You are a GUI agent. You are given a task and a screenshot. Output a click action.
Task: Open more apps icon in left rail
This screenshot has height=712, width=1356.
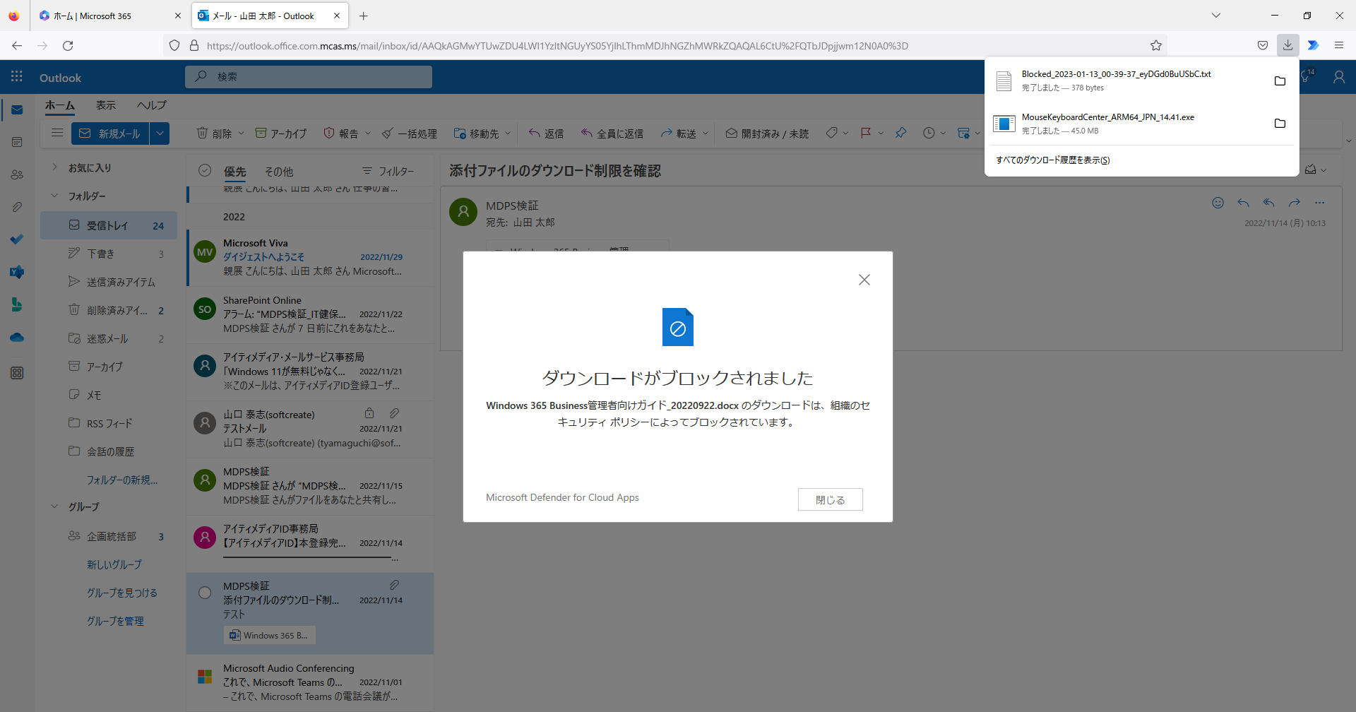click(x=17, y=373)
